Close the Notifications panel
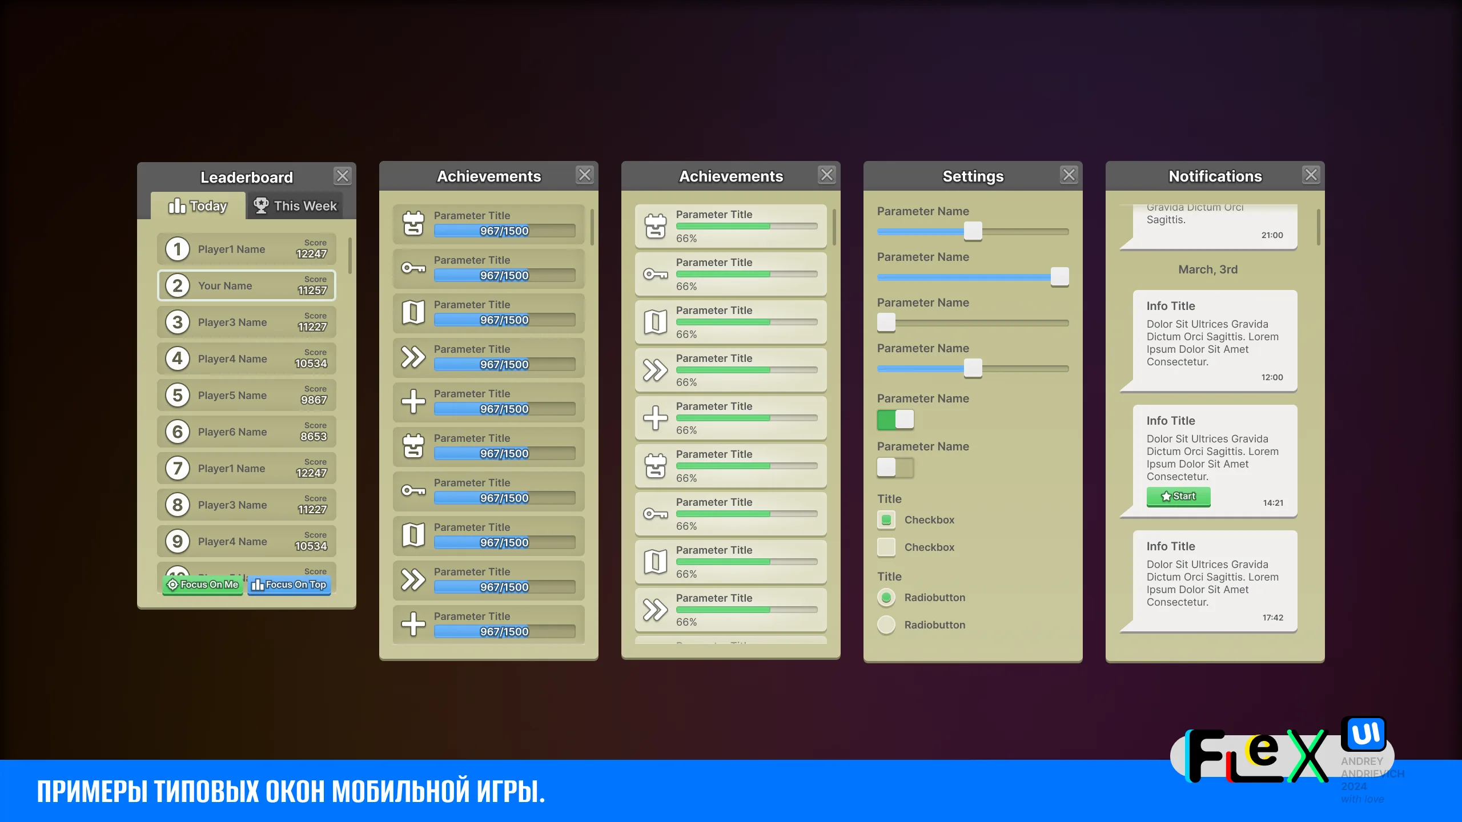Viewport: 1462px width, 822px height. (x=1311, y=175)
